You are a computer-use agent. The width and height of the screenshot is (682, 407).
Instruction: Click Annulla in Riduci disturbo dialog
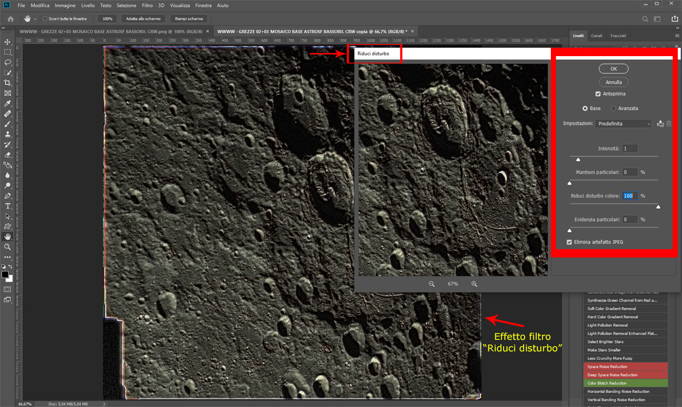[613, 82]
